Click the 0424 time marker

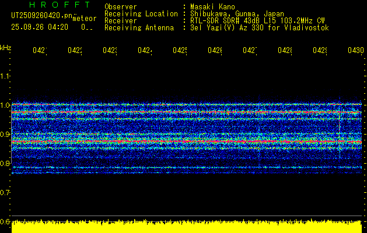[x=145, y=50]
